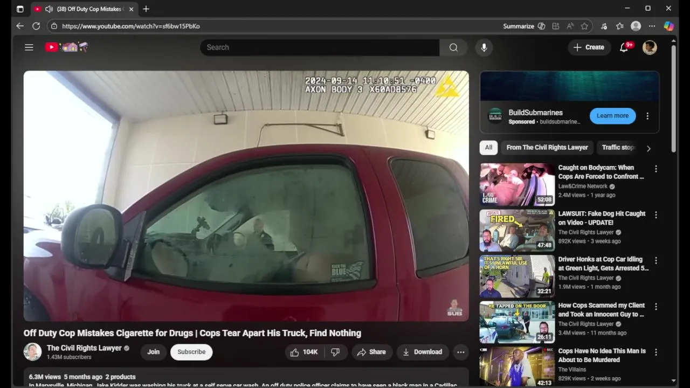Add this page to favorites star
The height and width of the screenshot is (388, 690).
point(584,26)
